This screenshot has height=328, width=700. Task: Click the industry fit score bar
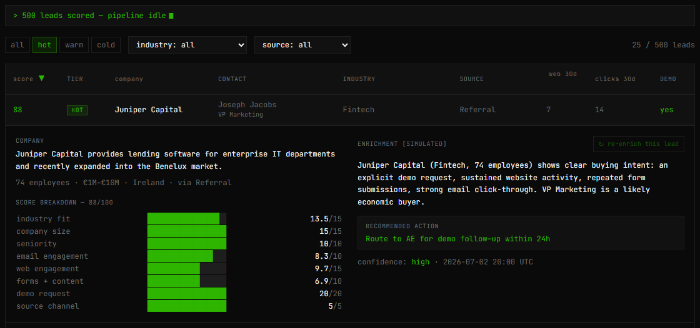[187, 219]
